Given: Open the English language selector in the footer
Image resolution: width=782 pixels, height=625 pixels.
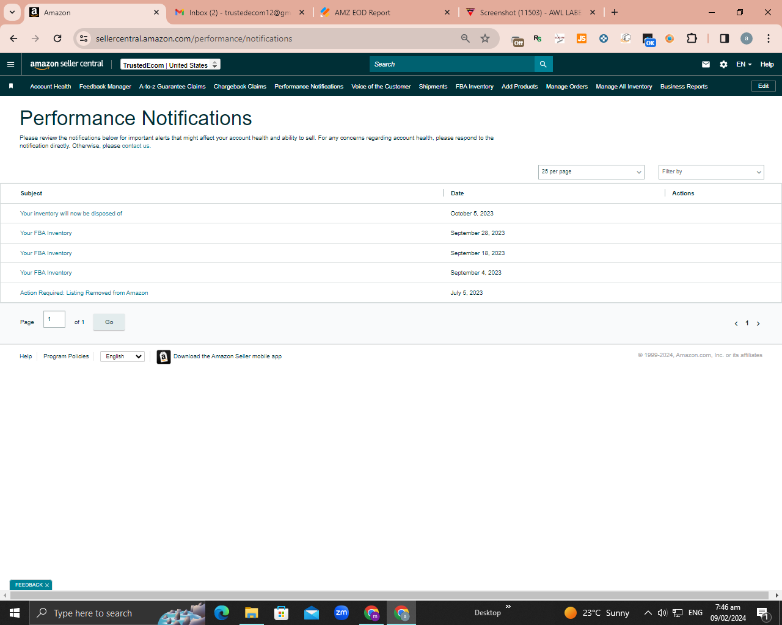Looking at the screenshot, I should [122, 356].
